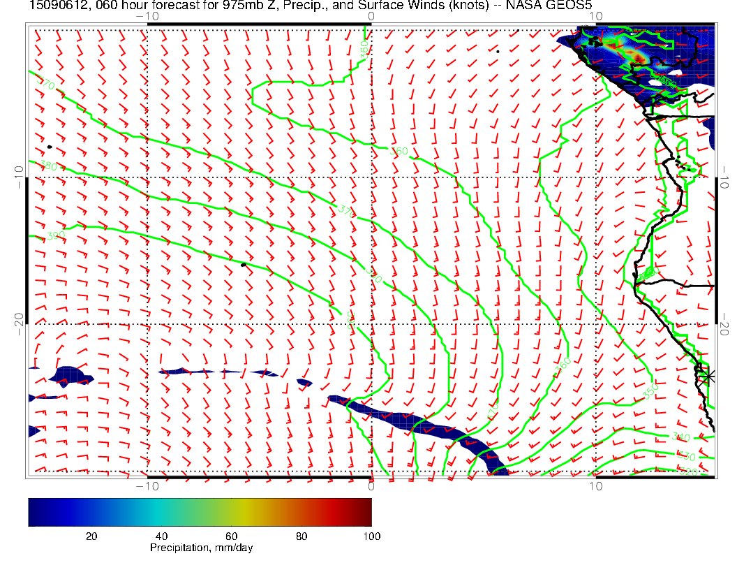737x570 pixels.
Task: Click the tiny island dot near the top edge
Action: [498, 51]
